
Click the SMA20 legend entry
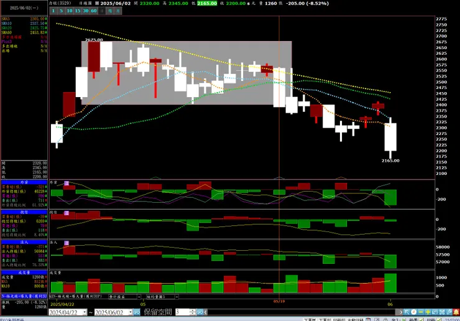[x=24, y=28]
